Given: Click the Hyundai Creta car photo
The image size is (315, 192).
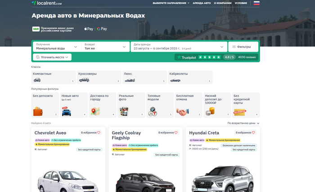Looking at the screenshot, I should pos(223,179).
